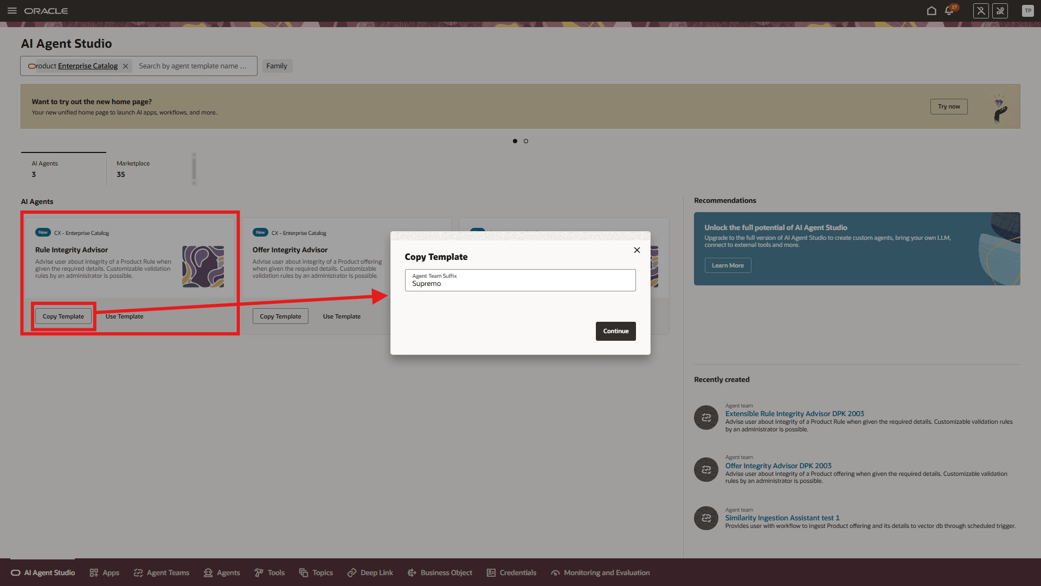The image size is (1041, 586).
Task: Open Tools in bottom navigation
Action: tap(269, 572)
